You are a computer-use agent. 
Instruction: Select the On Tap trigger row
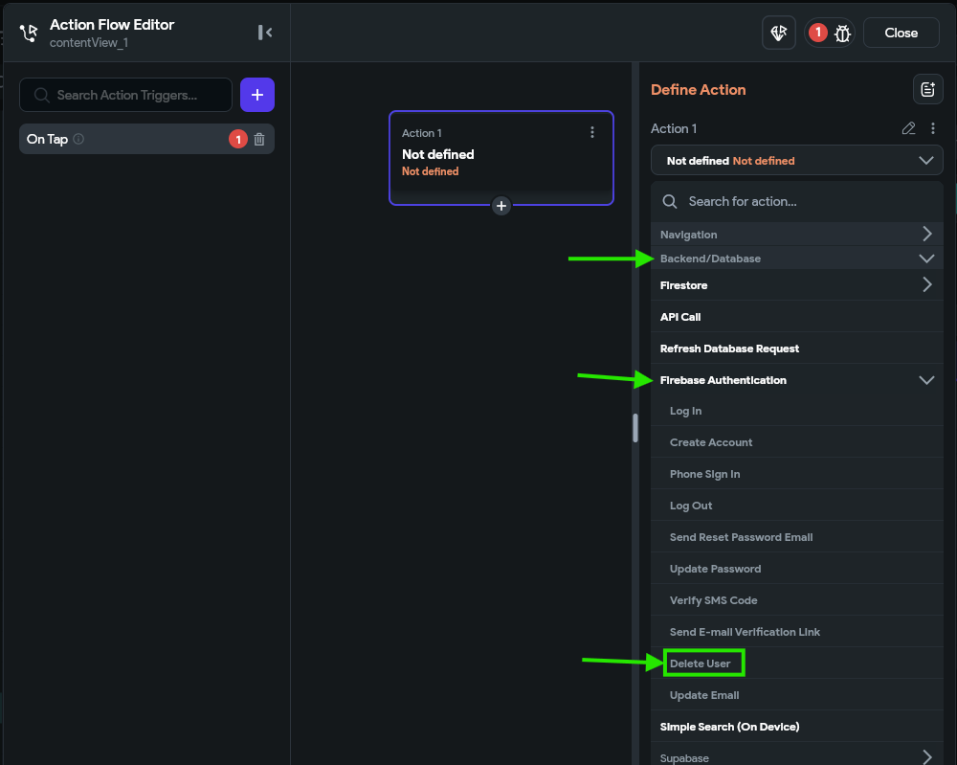146,139
